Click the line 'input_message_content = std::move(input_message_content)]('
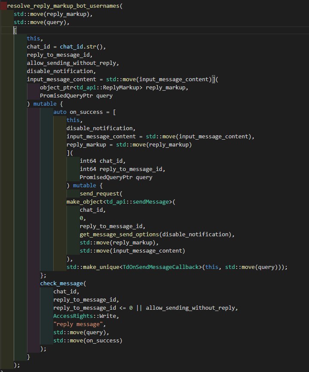 [122, 79]
